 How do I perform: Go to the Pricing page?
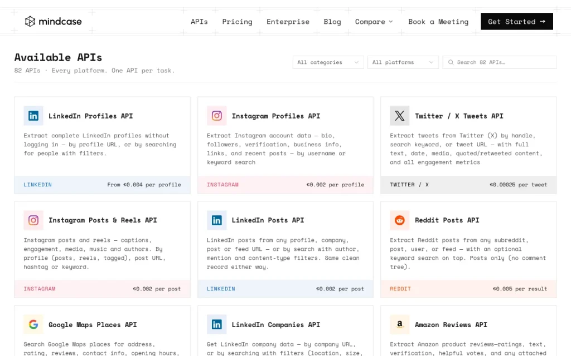point(237,22)
